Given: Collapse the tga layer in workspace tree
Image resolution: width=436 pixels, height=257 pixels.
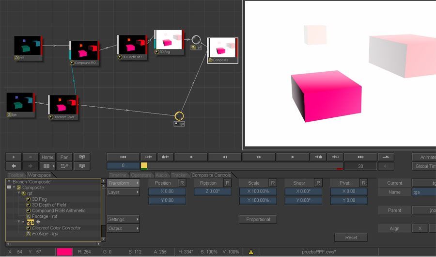Looking at the screenshot, I should click(18, 222).
